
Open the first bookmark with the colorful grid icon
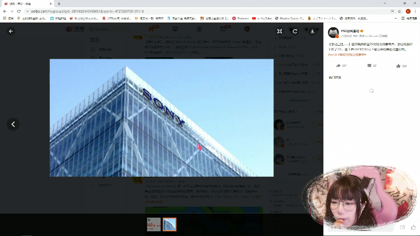coord(8,18)
